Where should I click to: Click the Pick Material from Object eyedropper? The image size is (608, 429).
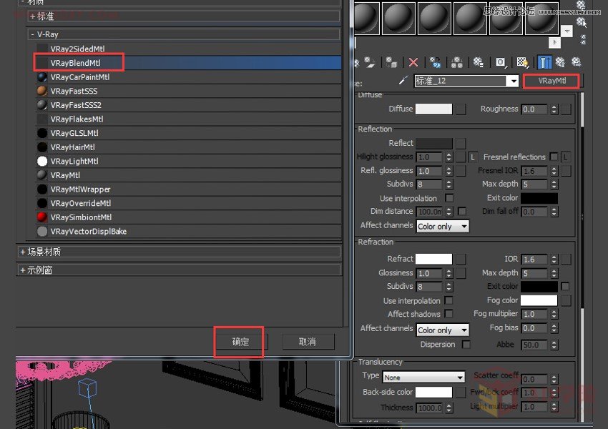pyautogui.click(x=404, y=80)
